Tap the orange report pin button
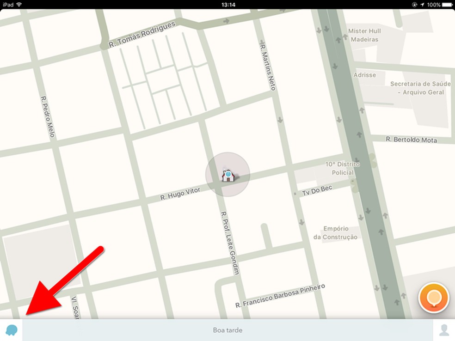Screen dimensions: 455x341 [434, 298]
